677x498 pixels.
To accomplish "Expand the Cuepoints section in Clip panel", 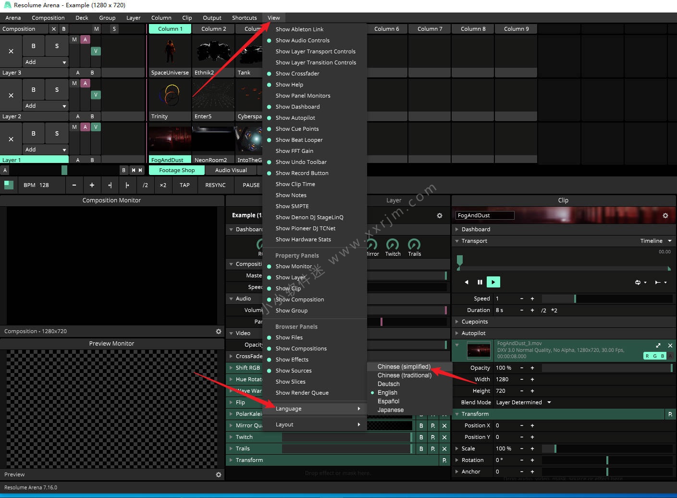I will [474, 322].
